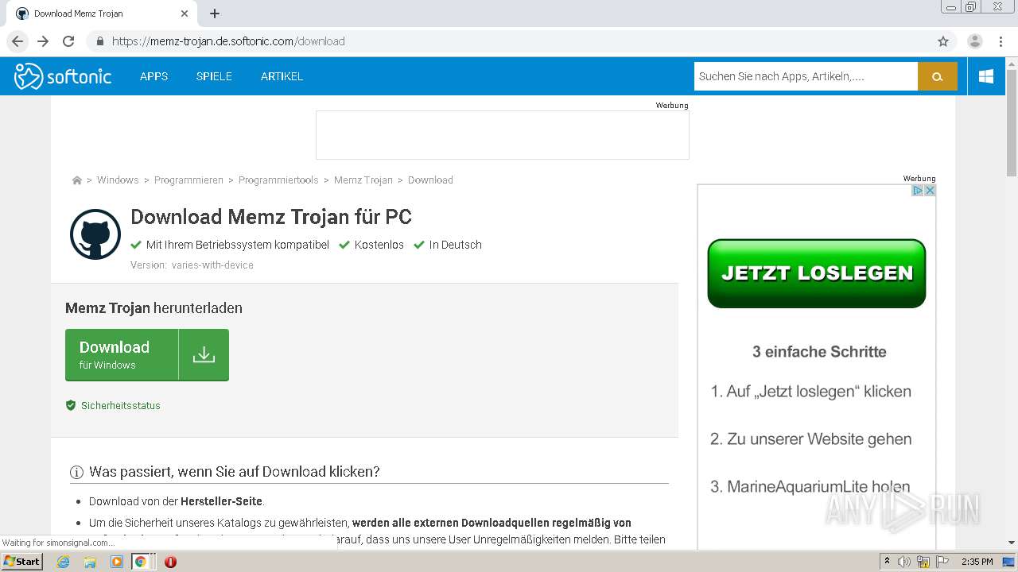The width and height of the screenshot is (1018, 572).
Task: Submit search with the magnifier button
Action: click(937, 76)
